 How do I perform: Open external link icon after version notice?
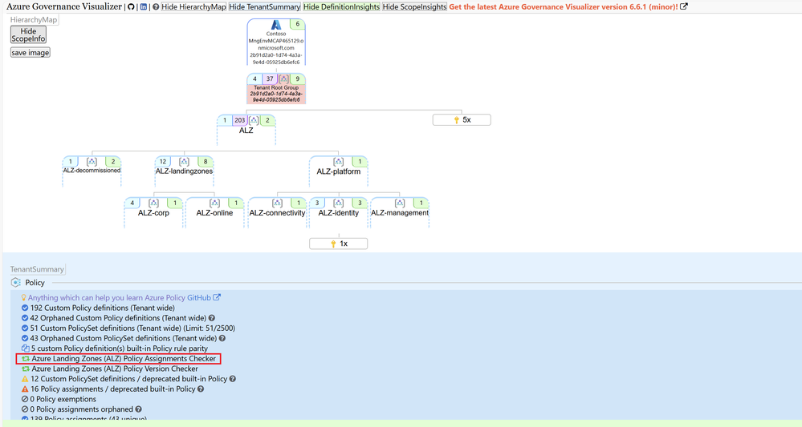tap(684, 6)
